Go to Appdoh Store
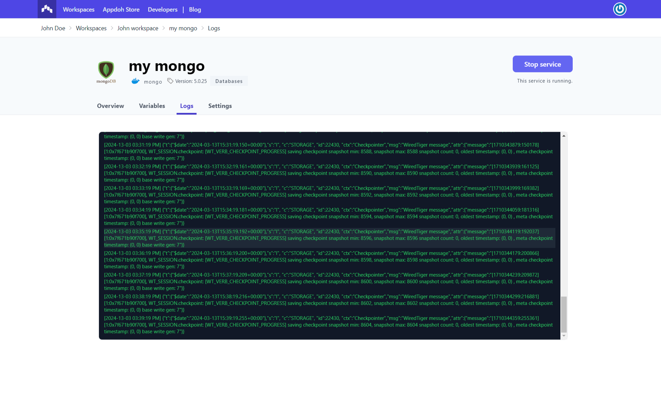 click(x=121, y=9)
